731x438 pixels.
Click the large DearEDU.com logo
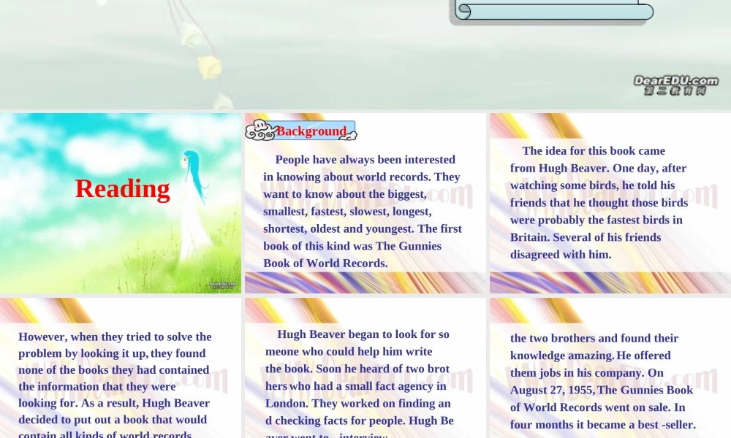(x=675, y=85)
